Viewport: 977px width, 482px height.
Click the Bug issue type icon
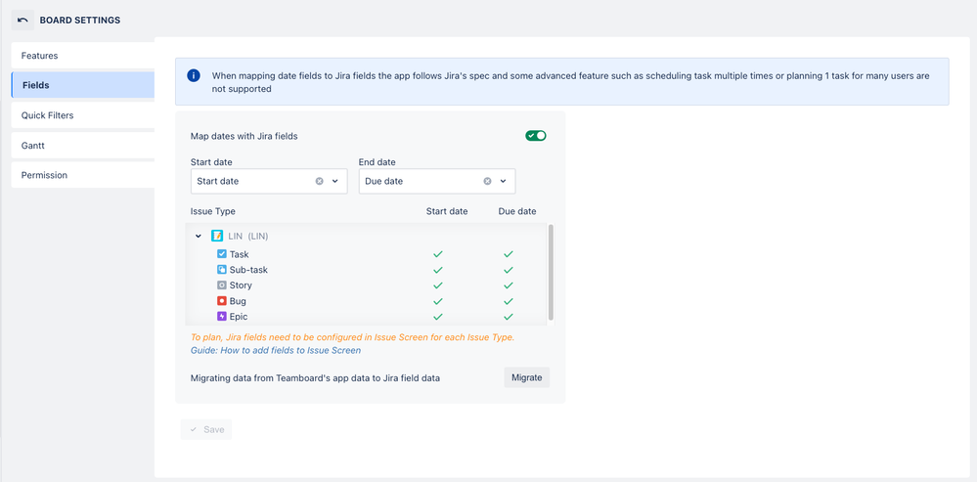tap(222, 301)
